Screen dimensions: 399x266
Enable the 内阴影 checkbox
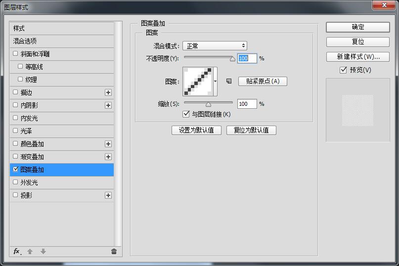pos(15,105)
